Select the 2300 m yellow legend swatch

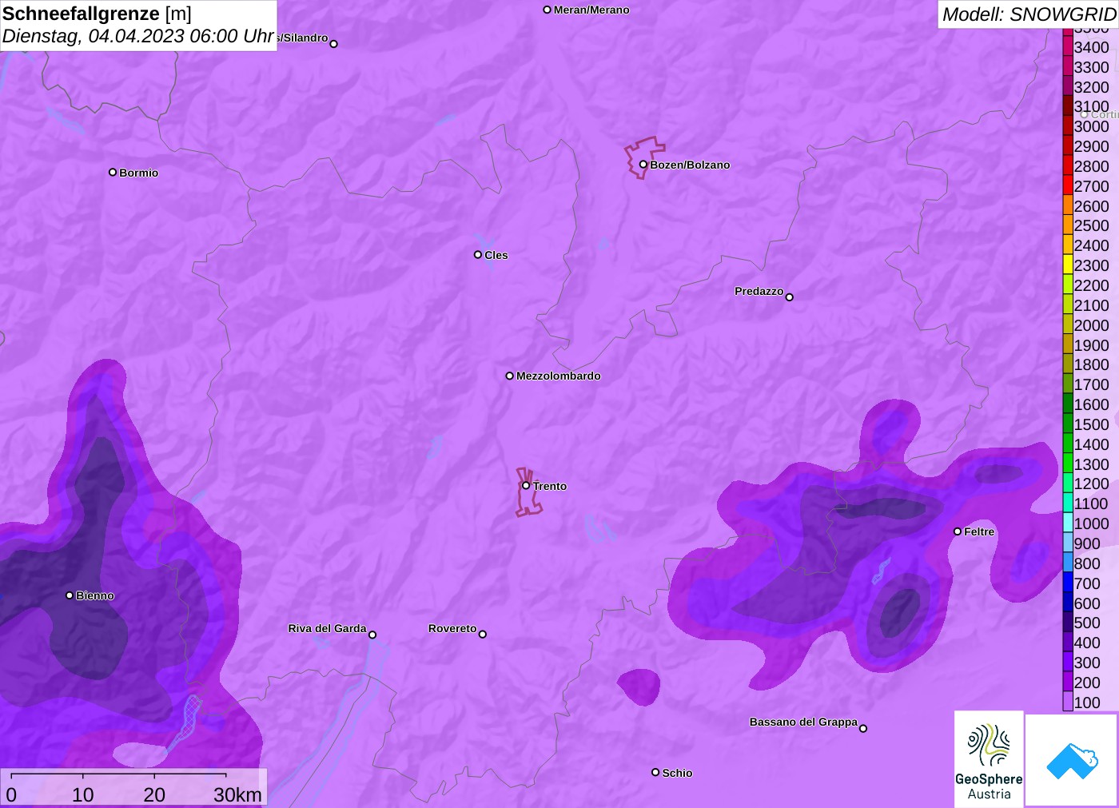coord(1068,265)
